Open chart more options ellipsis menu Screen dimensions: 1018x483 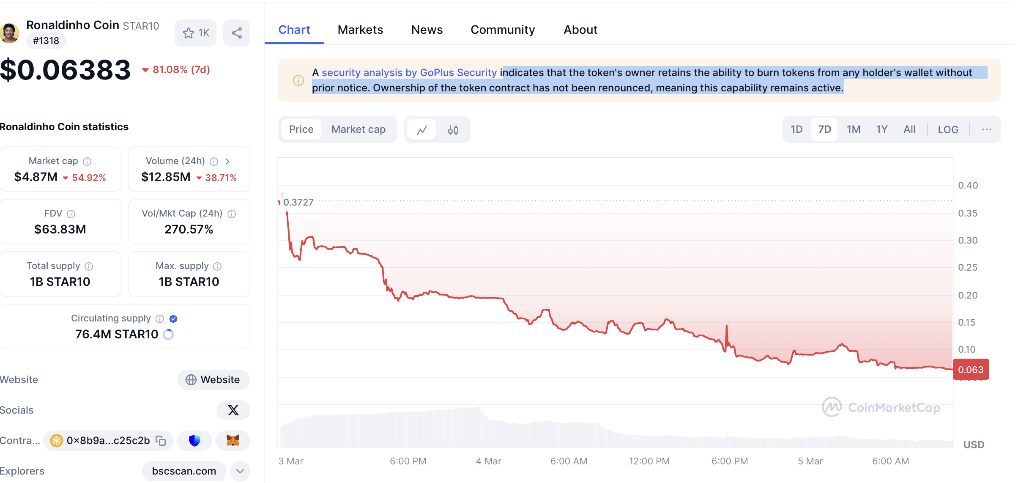click(x=986, y=130)
